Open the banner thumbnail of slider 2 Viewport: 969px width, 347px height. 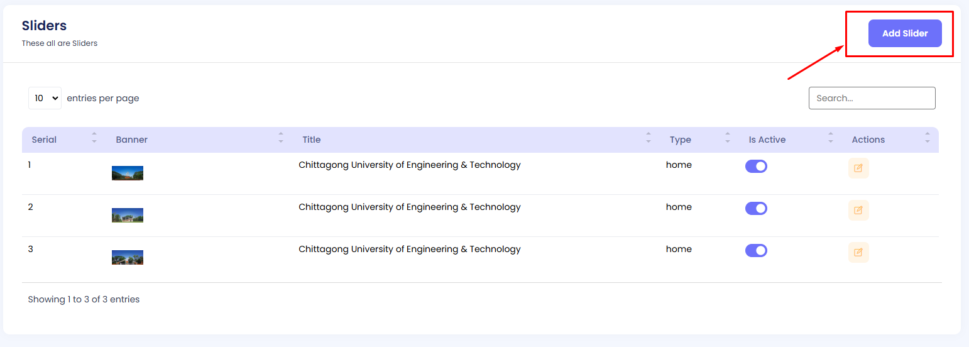coord(128,215)
